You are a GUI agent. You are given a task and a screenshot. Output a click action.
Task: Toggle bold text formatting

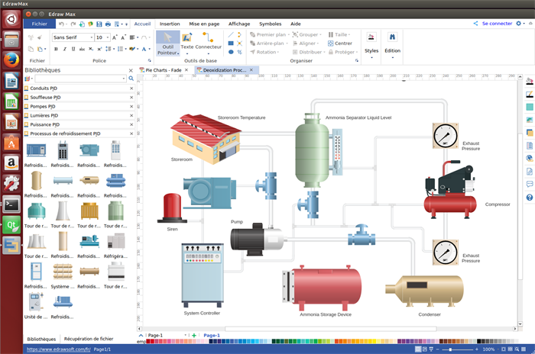pyautogui.click(x=56, y=49)
